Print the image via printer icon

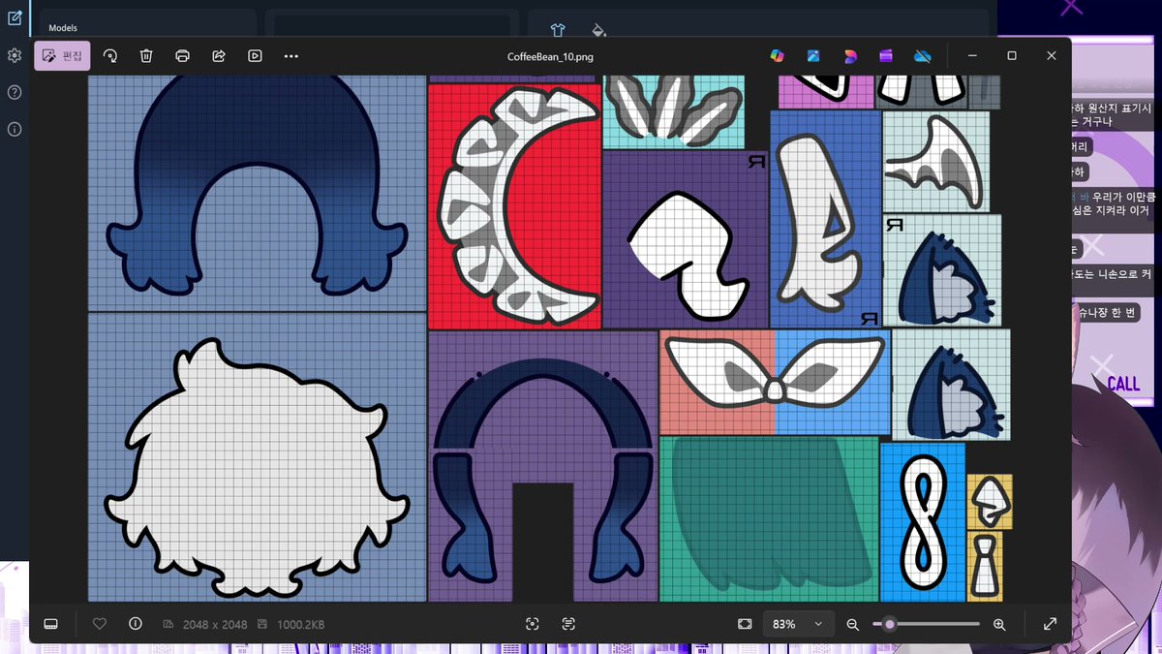coord(182,56)
